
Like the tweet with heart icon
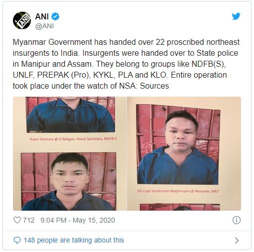17,220
